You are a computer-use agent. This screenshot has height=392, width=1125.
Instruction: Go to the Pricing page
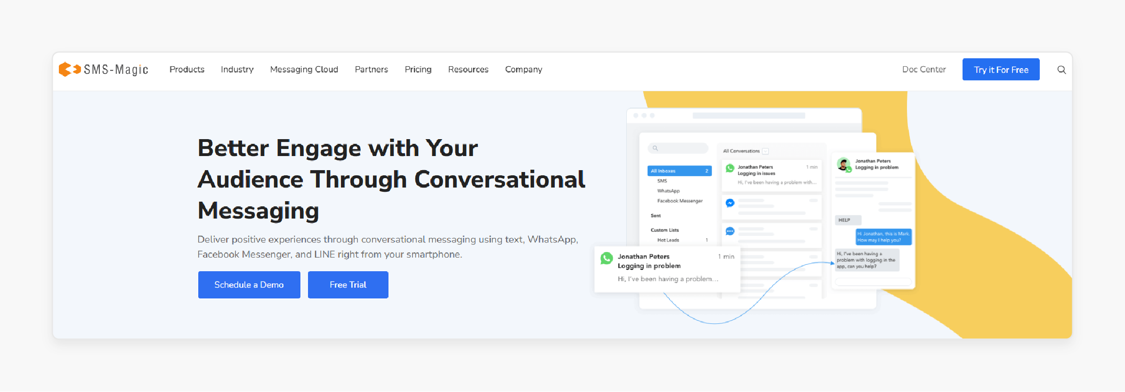point(418,70)
